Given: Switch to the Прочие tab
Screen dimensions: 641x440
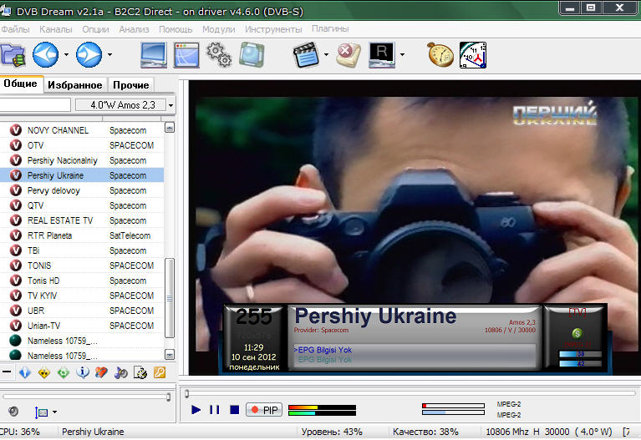Looking at the screenshot, I should pos(131,85).
